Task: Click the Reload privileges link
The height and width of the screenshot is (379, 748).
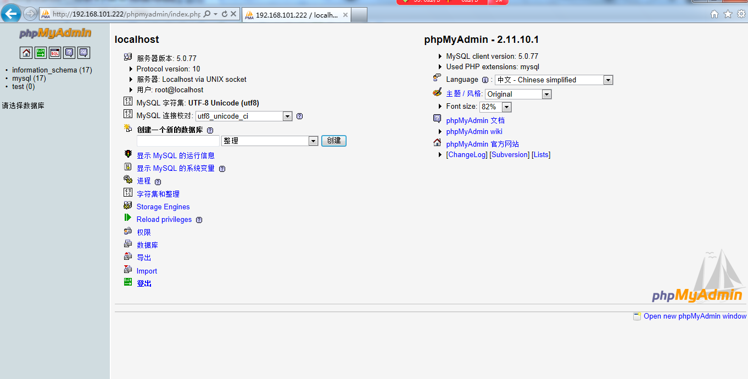Action: (x=164, y=219)
